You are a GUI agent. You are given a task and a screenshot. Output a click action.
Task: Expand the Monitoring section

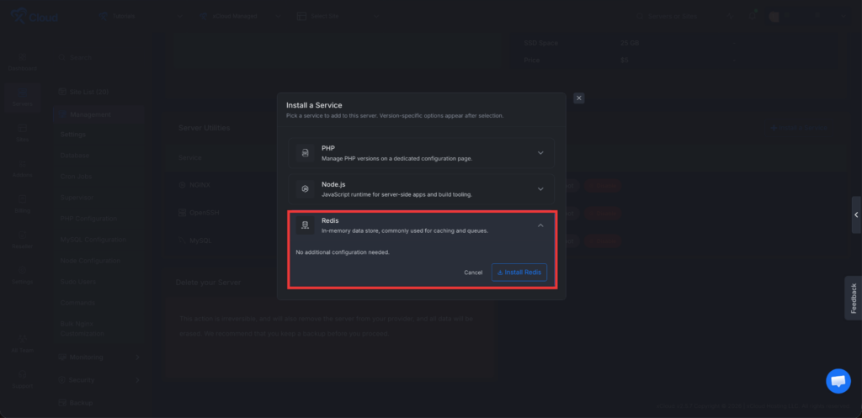click(98, 357)
